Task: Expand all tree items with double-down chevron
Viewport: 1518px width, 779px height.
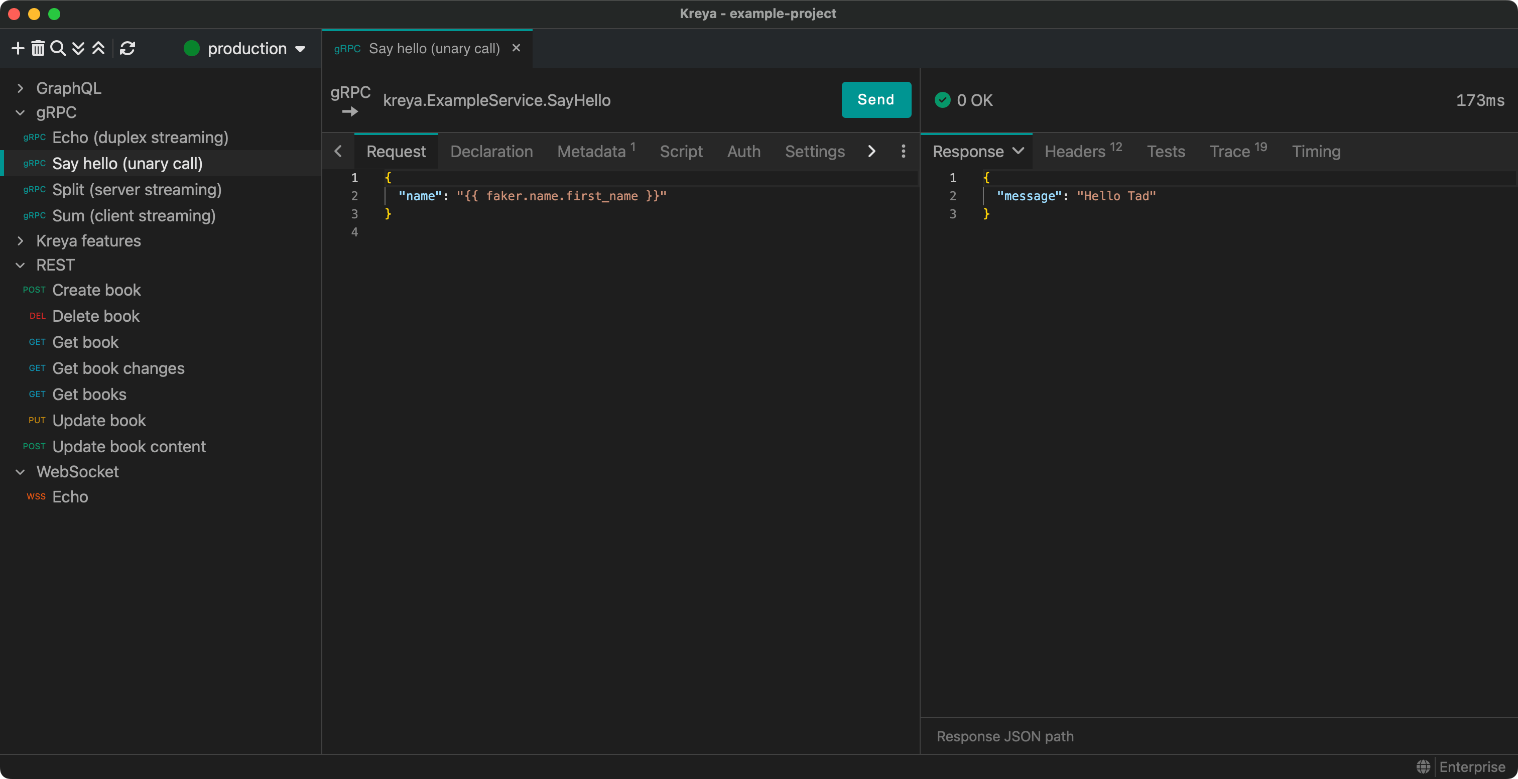Action: [78, 48]
